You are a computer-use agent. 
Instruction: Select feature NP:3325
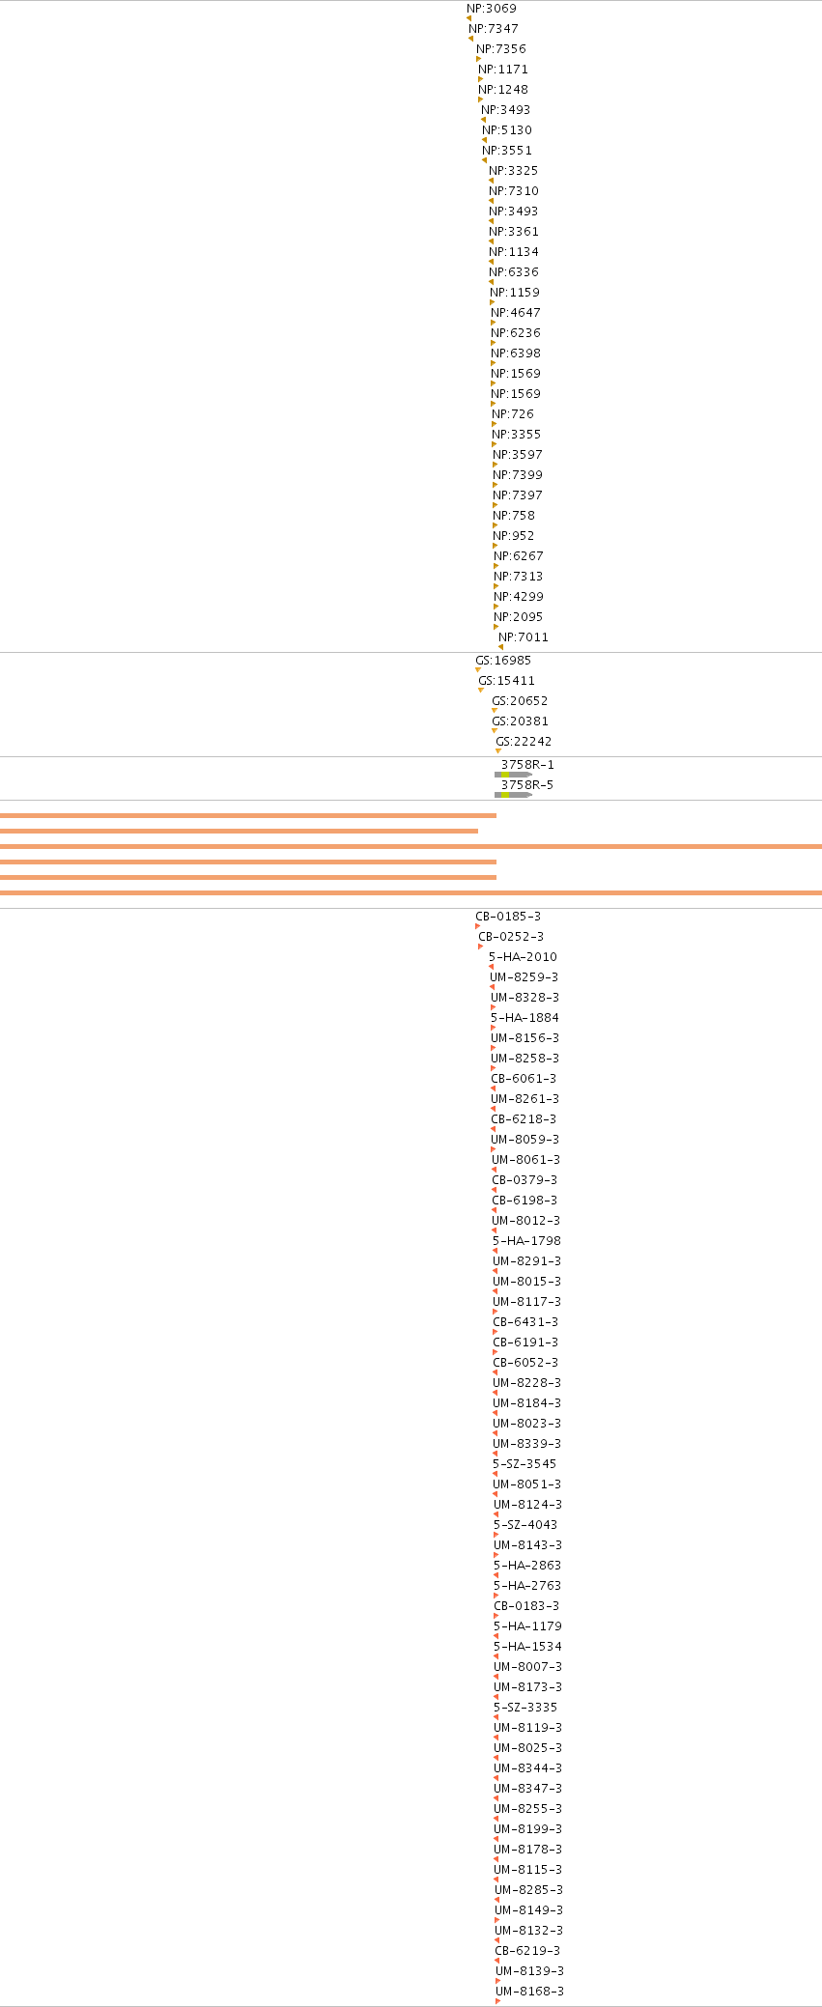pyautogui.click(x=514, y=171)
